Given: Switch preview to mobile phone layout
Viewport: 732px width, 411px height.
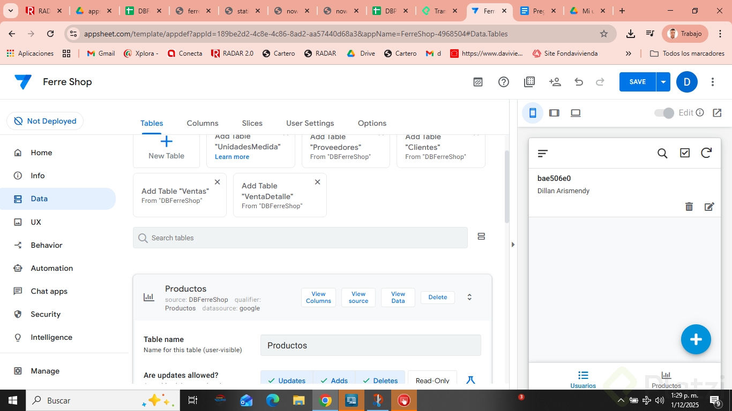Looking at the screenshot, I should click(x=533, y=113).
